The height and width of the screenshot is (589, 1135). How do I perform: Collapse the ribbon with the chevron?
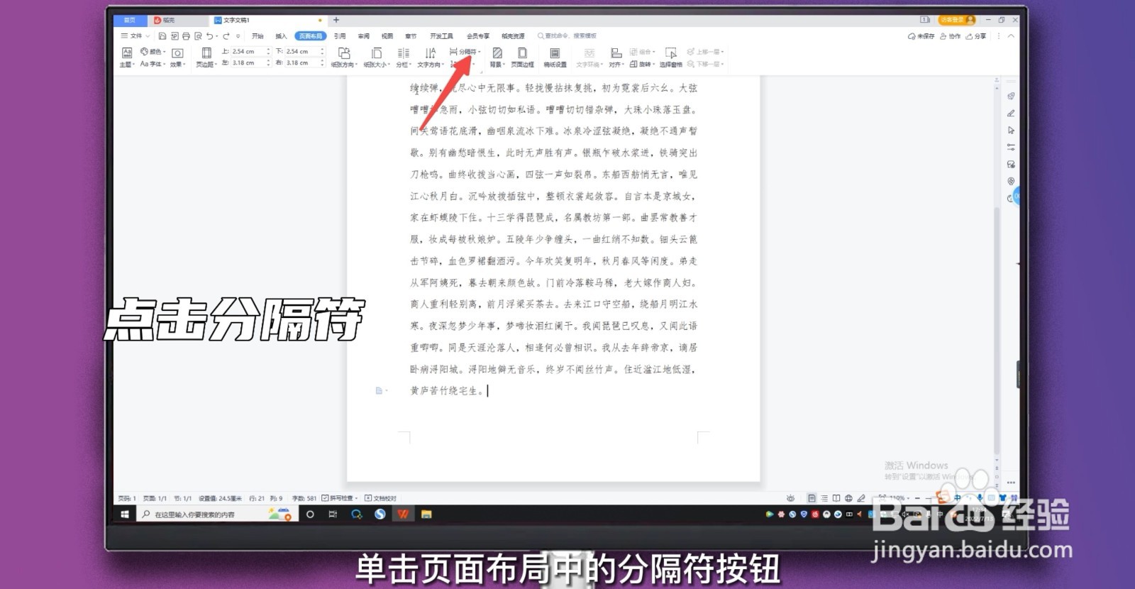click(1011, 36)
